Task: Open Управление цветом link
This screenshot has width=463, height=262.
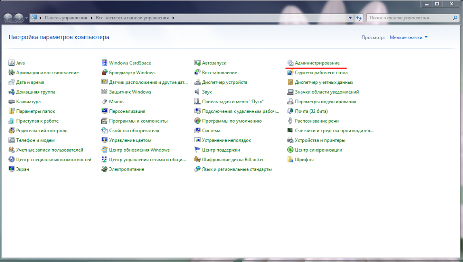Action: (130, 140)
